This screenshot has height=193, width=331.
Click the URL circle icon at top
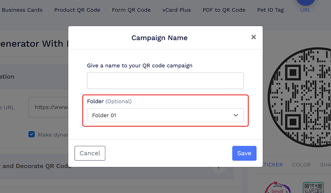[x=306, y=2]
